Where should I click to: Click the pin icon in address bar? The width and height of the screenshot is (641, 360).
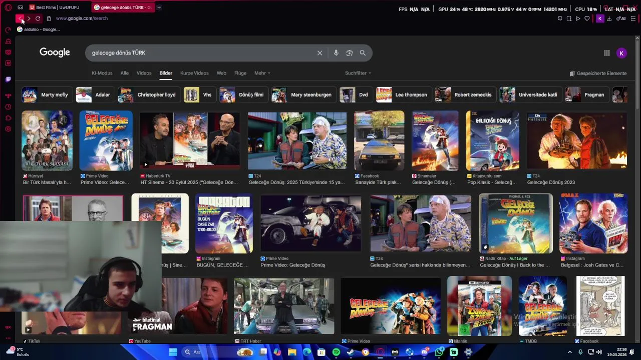pyautogui.click(x=560, y=18)
